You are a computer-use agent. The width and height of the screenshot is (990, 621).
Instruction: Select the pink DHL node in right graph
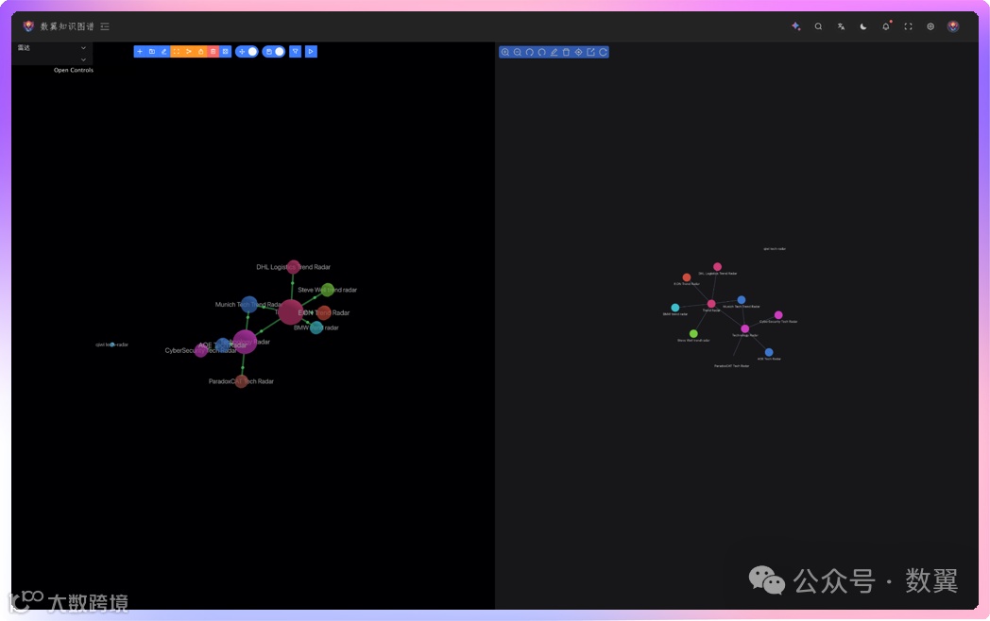pos(717,267)
